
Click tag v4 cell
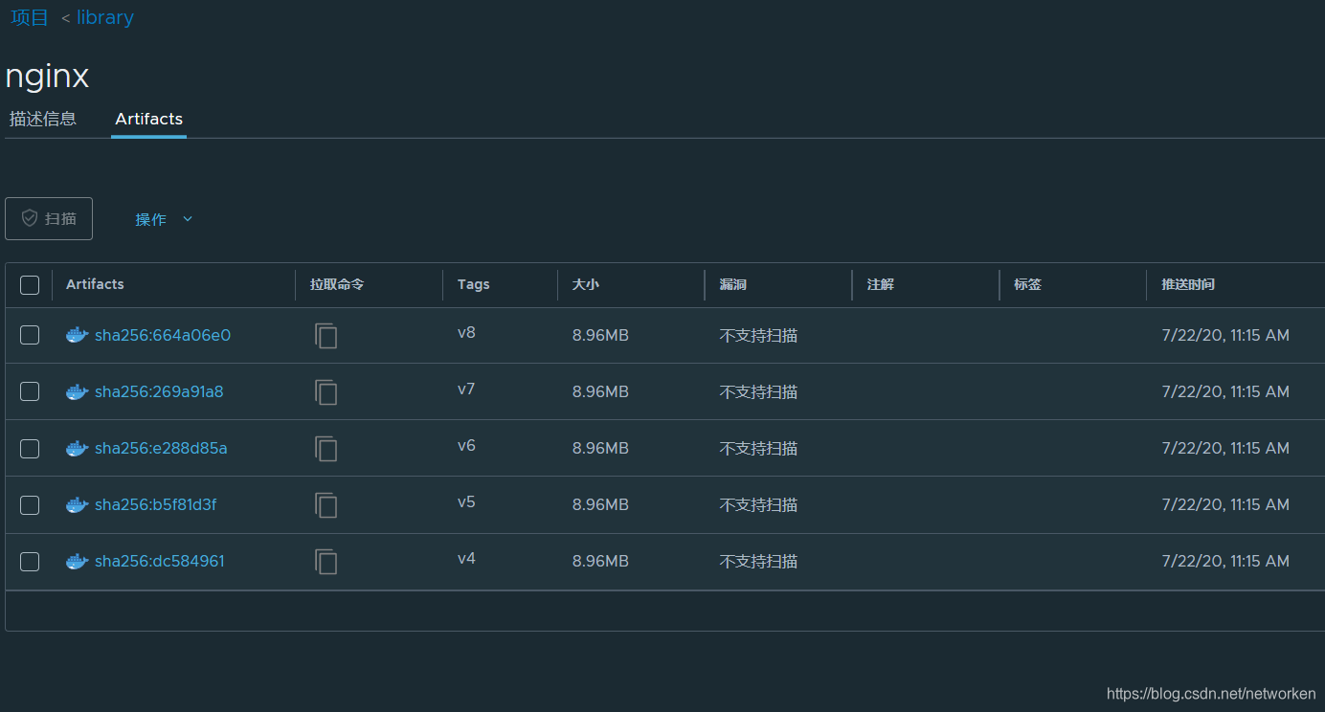466,559
